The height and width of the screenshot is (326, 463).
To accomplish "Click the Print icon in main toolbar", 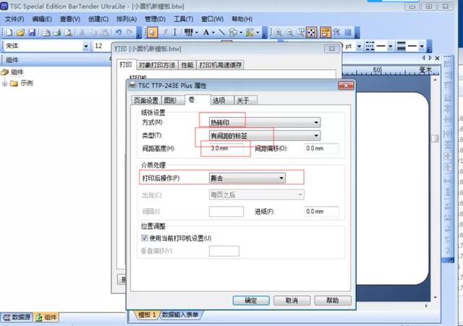I will tap(56, 32).
